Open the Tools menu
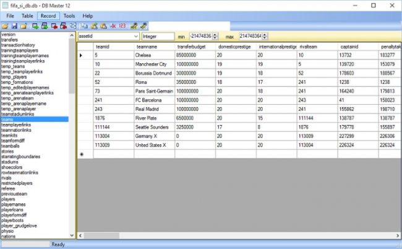This screenshot has width=402, height=249. click(x=69, y=16)
